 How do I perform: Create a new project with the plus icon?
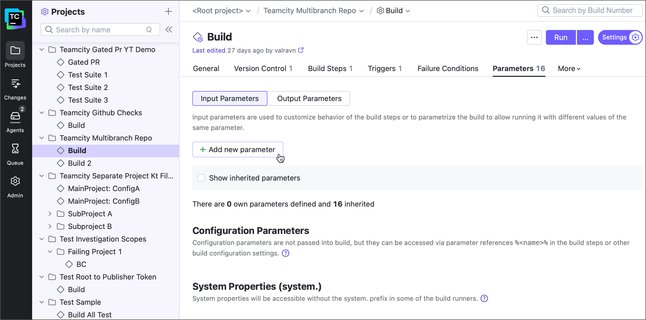168,11
